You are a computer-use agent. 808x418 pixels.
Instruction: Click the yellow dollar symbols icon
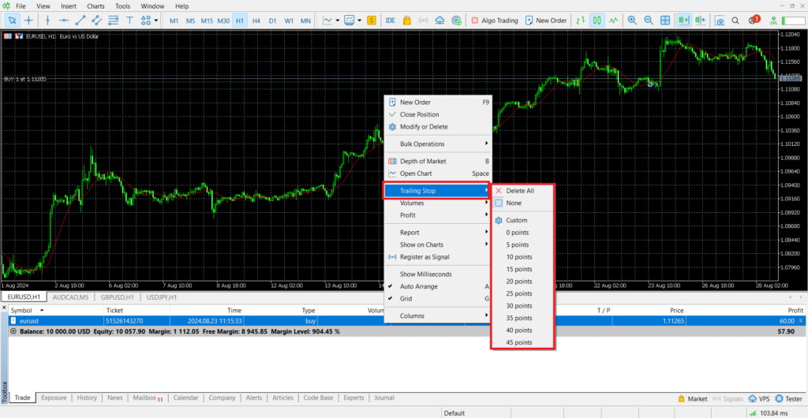pos(372,21)
